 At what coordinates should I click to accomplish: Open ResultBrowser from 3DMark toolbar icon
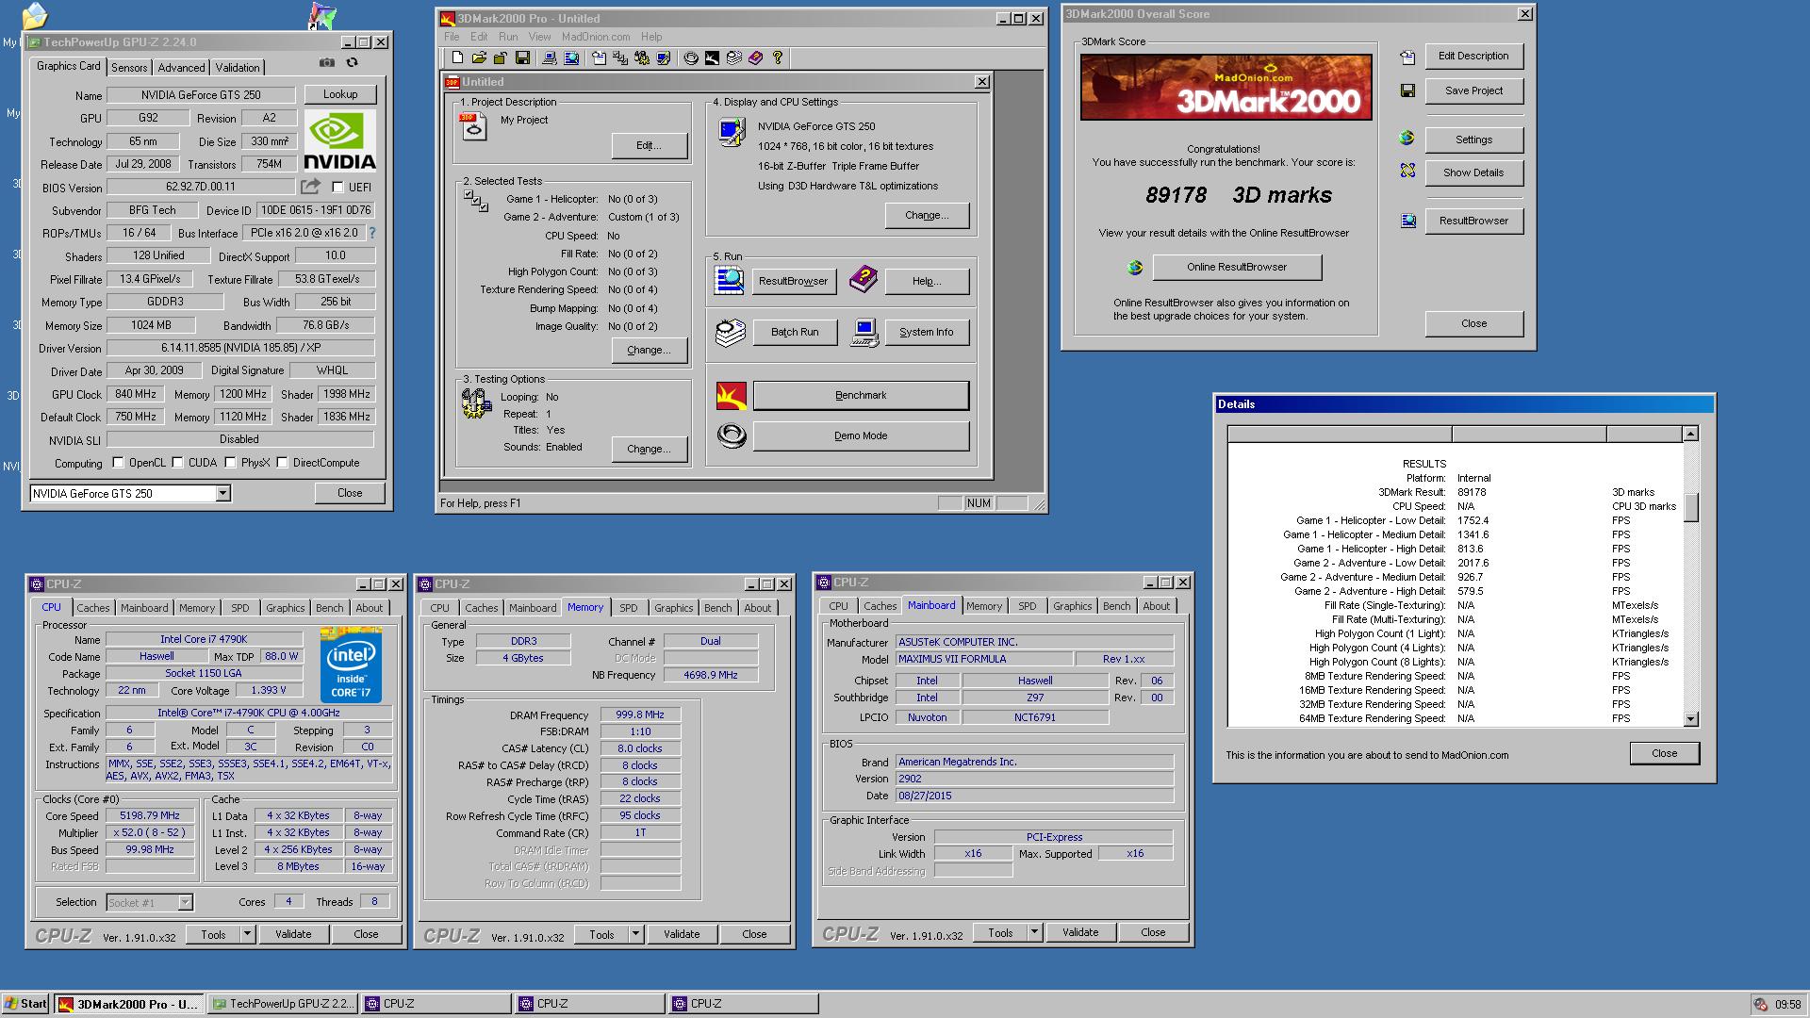click(x=571, y=58)
